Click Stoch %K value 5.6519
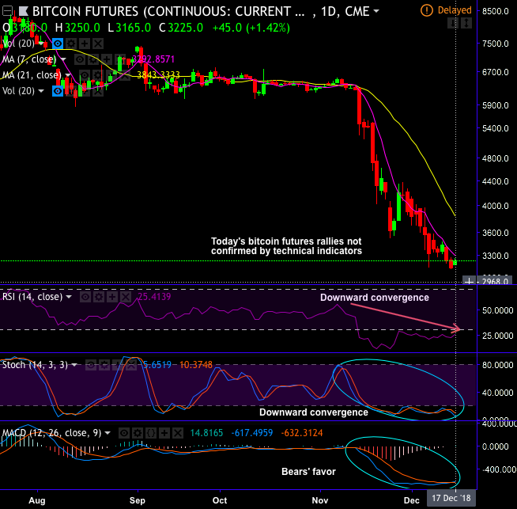 click(x=157, y=365)
